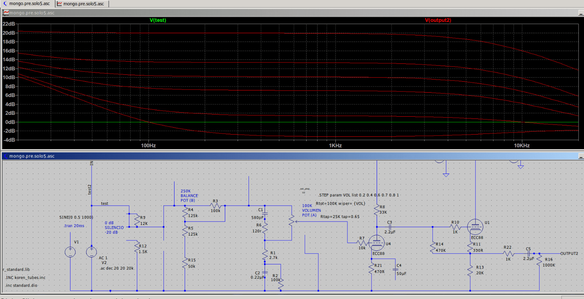The image size is (584, 299).
Task: Select voltage source V2 symbol
Action: (91, 252)
